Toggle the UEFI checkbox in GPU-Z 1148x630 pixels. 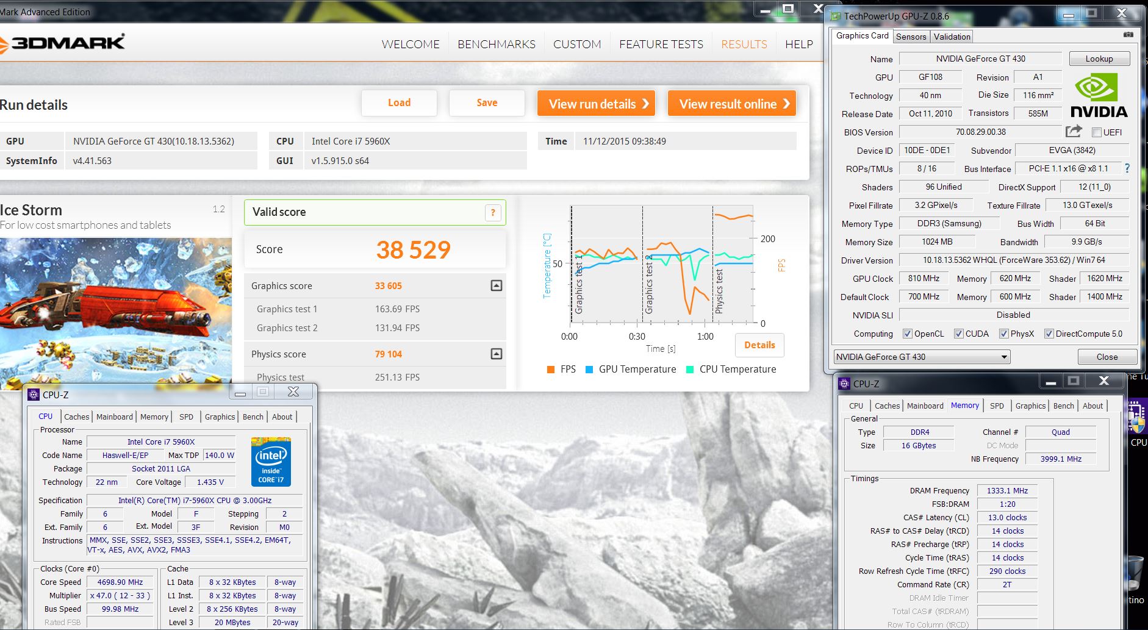(1096, 132)
